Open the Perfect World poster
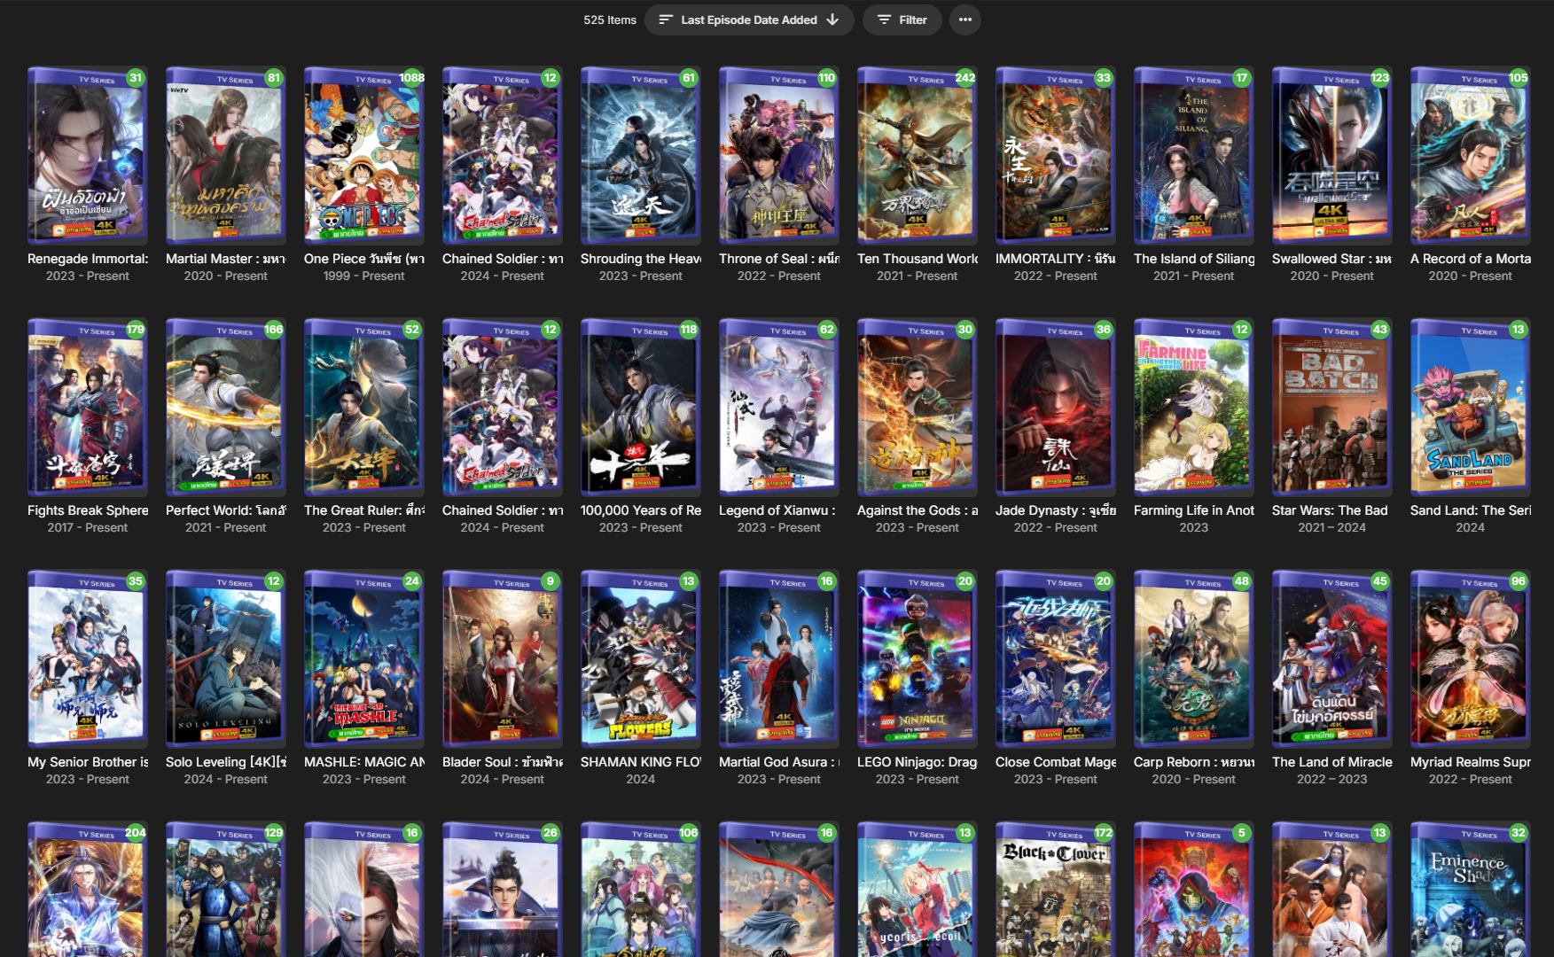 click(x=225, y=408)
